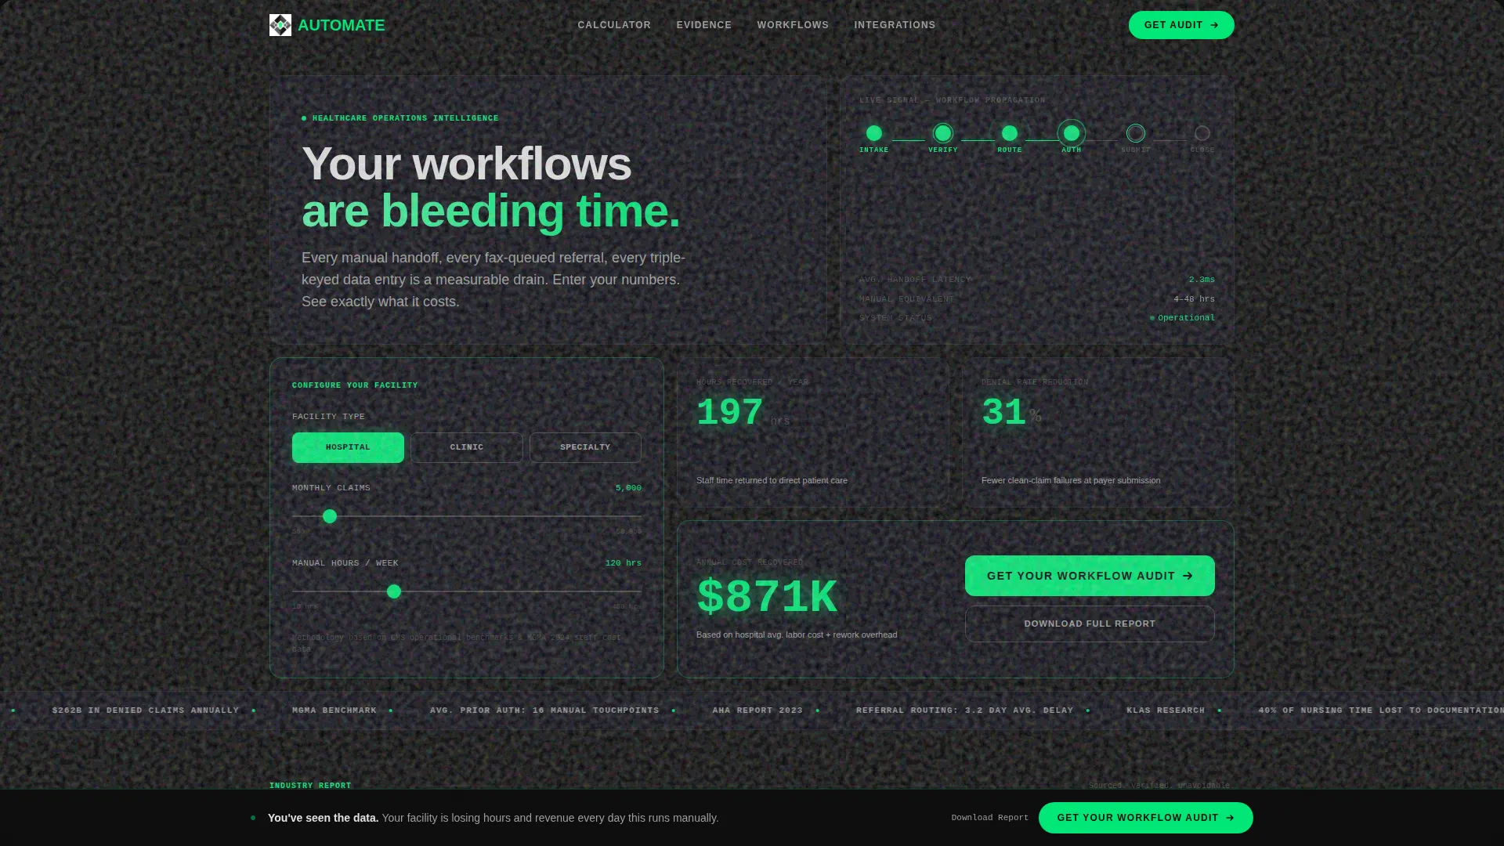1504x846 pixels.
Task: Click the 31% denial rate figure
Action: click(x=1003, y=413)
